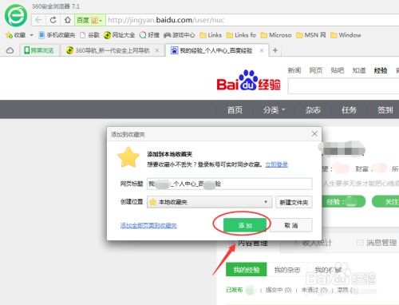Open 网址大全 bookmark
Screen dimensions: 399x305
click(120, 35)
